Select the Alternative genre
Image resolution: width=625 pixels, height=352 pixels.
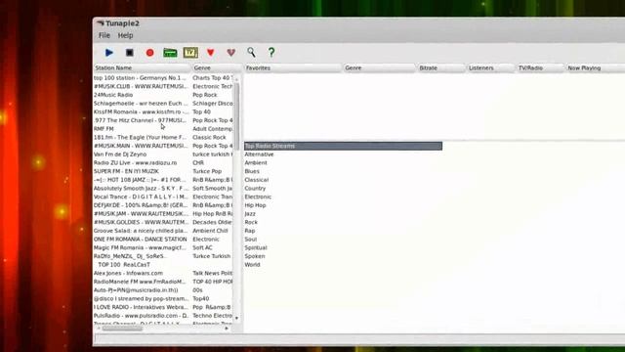point(259,154)
